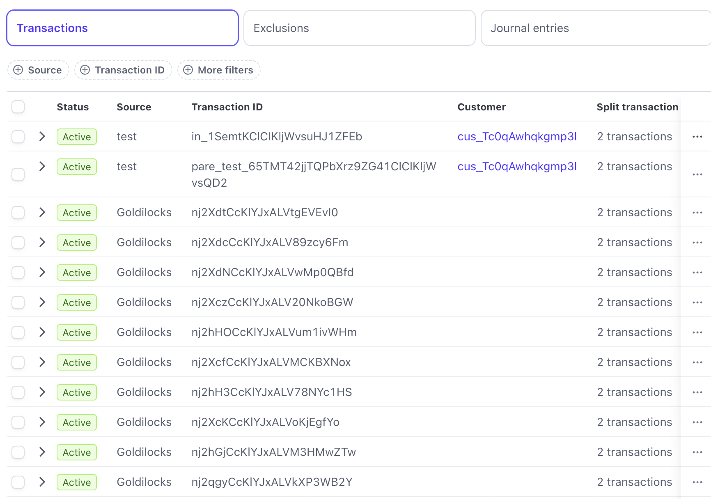
Task: Open the actions menu for nj2hHOCcKlYJxALVum1ivWHm
Action: click(x=697, y=332)
